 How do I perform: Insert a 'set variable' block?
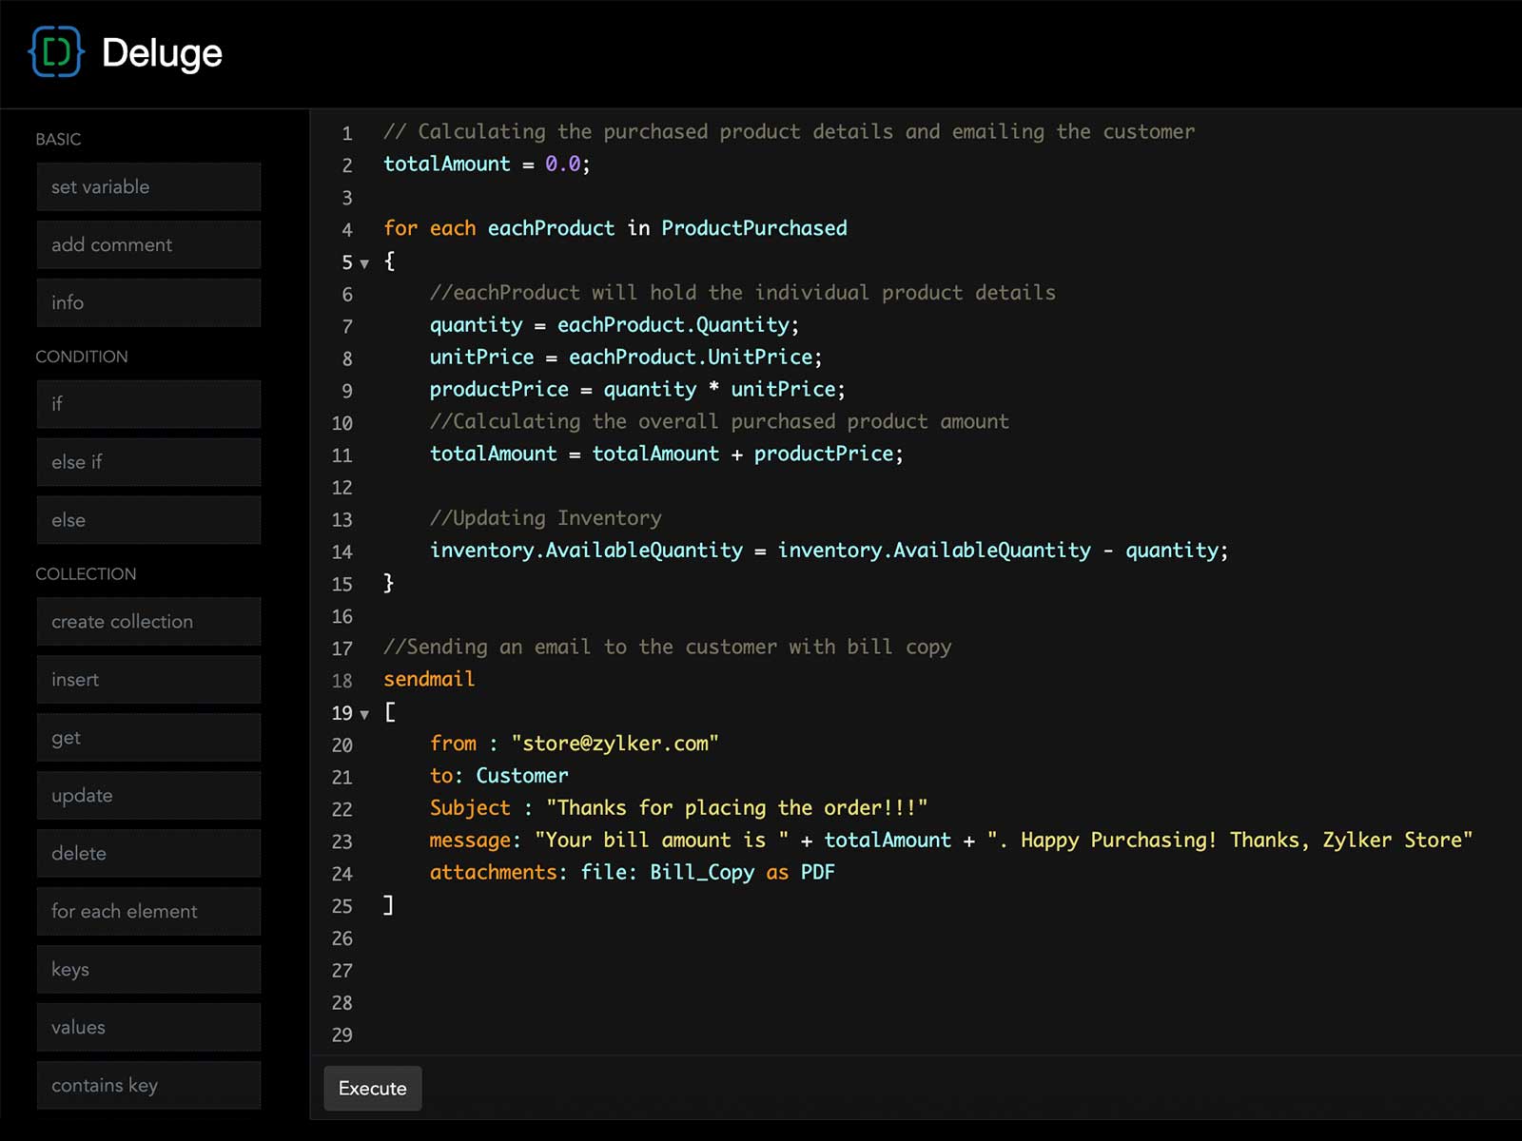tap(148, 187)
